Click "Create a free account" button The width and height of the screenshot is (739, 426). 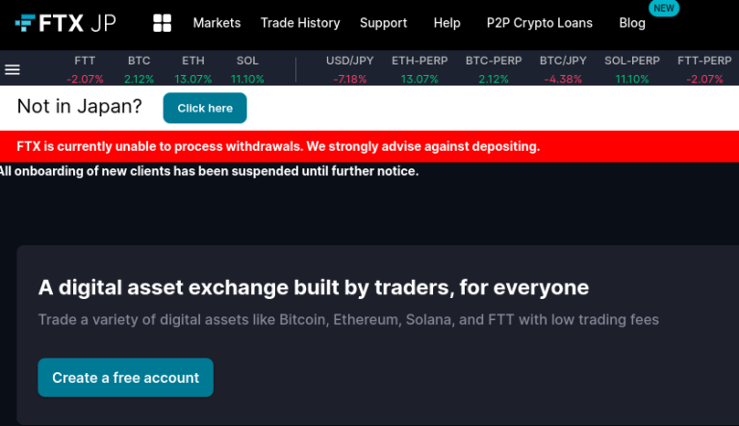point(125,378)
